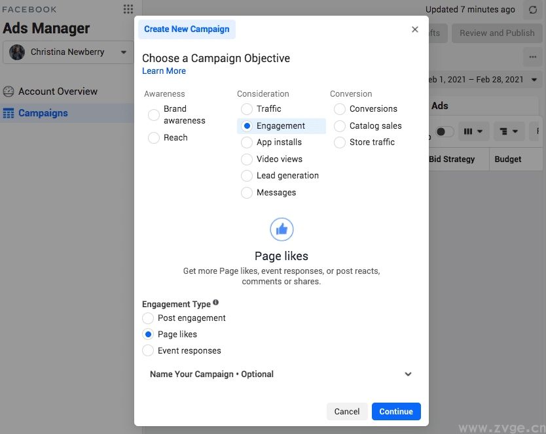
Task: Click the Campaigns grid icon in sidebar
Action: point(9,113)
